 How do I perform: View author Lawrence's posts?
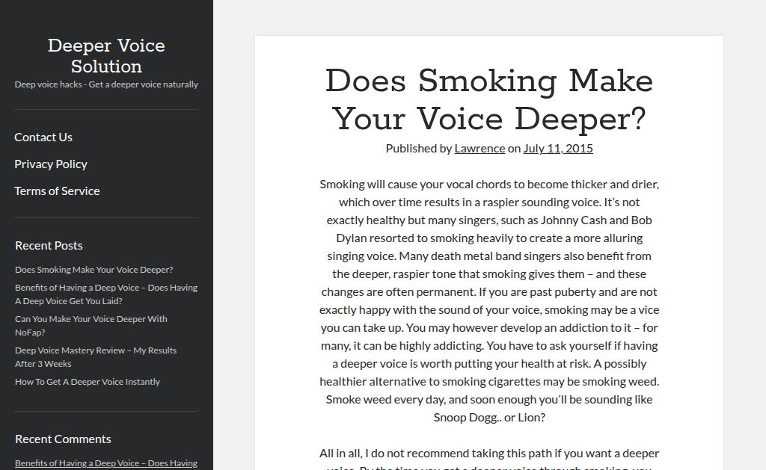479,148
